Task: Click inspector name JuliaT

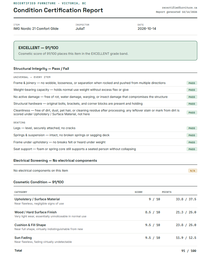Action: (80, 29)
